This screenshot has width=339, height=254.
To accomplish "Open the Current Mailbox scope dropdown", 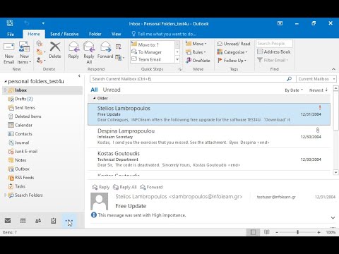I will 316,79.
